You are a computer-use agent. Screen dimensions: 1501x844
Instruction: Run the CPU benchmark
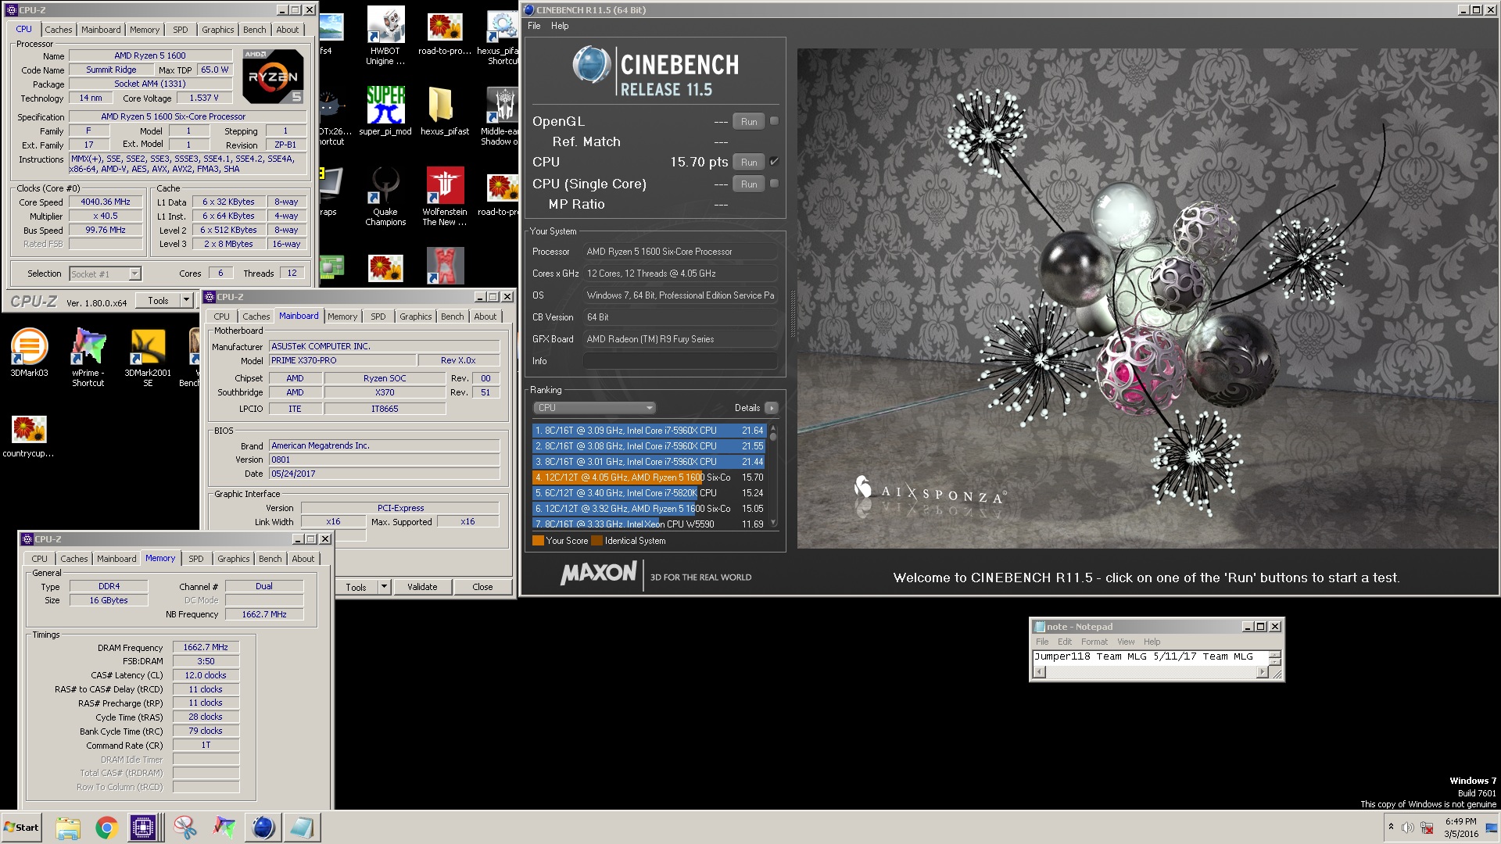[749, 162]
